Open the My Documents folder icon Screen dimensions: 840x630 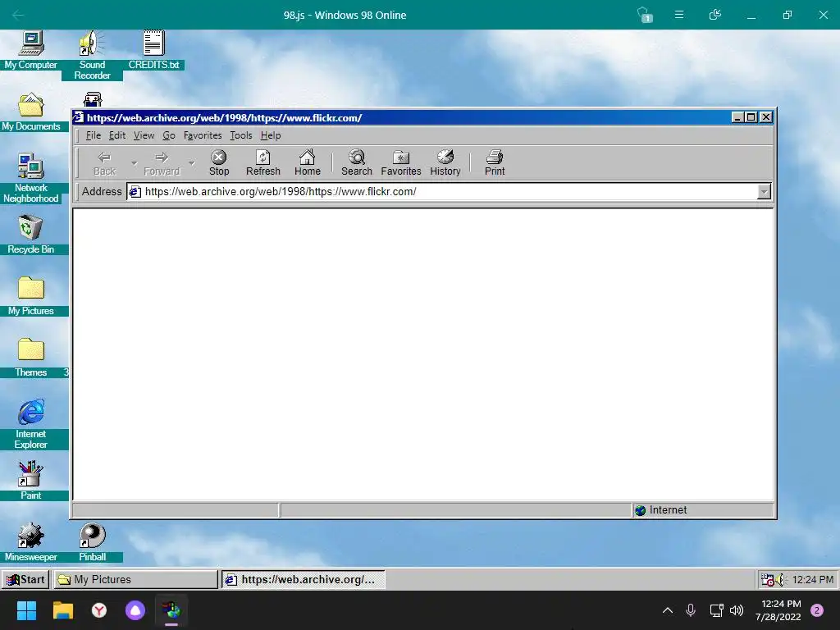point(31,112)
